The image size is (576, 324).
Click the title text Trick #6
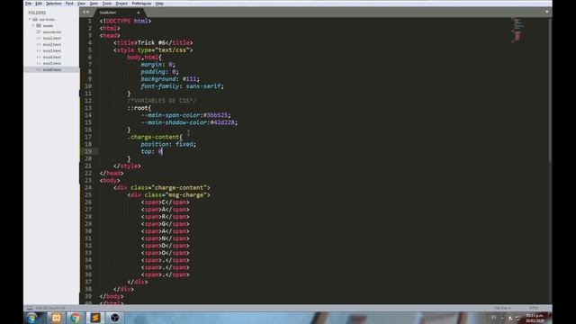pyautogui.click(x=151, y=42)
